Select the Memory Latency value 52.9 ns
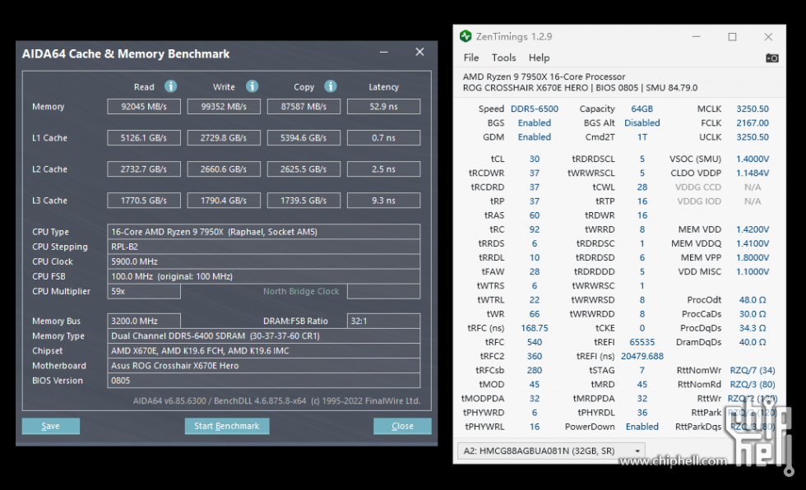Viewport: 806px width, 490px height. tap(383, 106)
